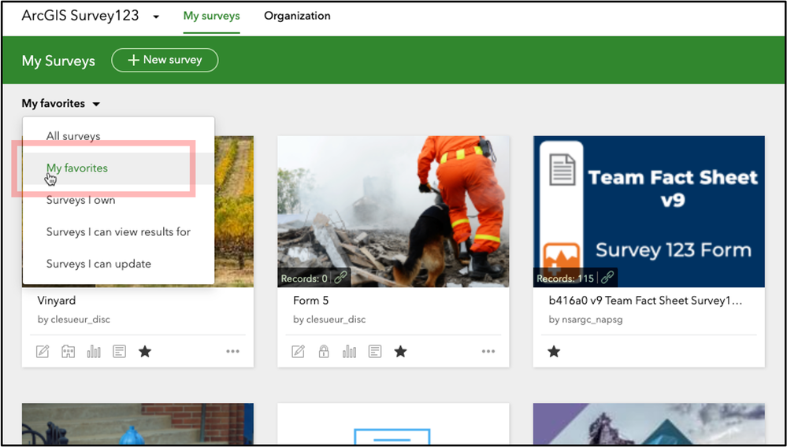Choose Surveys I own filter option
Image resolution: width=787 pixels, height=447 pixels.
coord(81,200)
